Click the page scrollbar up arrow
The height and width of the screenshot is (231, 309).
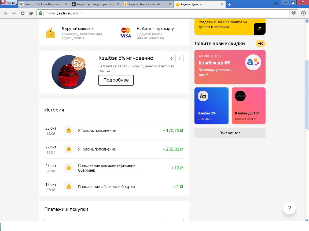pyautogui.click(x=307, y=21)
